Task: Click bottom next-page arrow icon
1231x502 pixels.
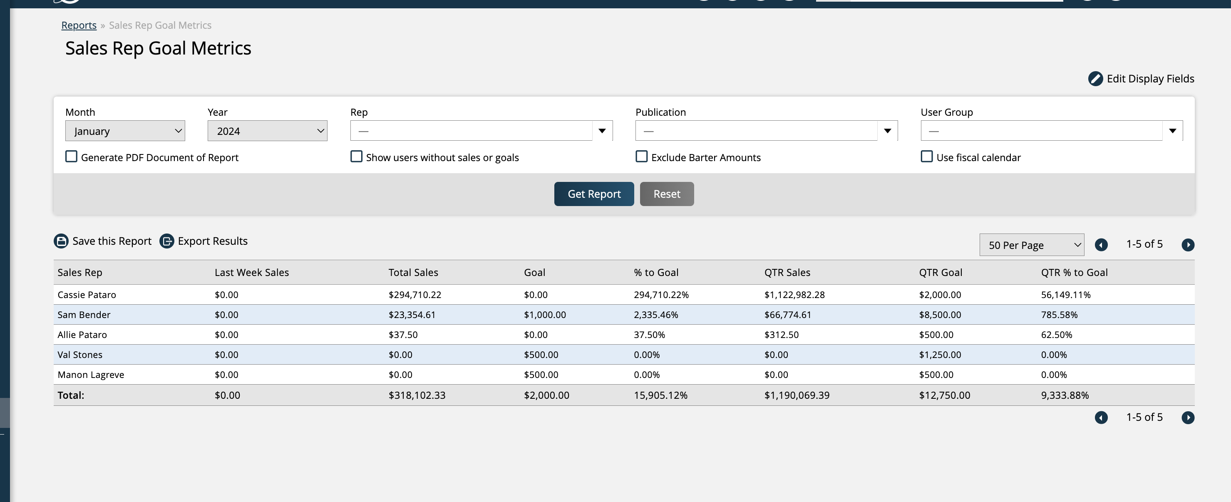Action: click(1188, 418)
